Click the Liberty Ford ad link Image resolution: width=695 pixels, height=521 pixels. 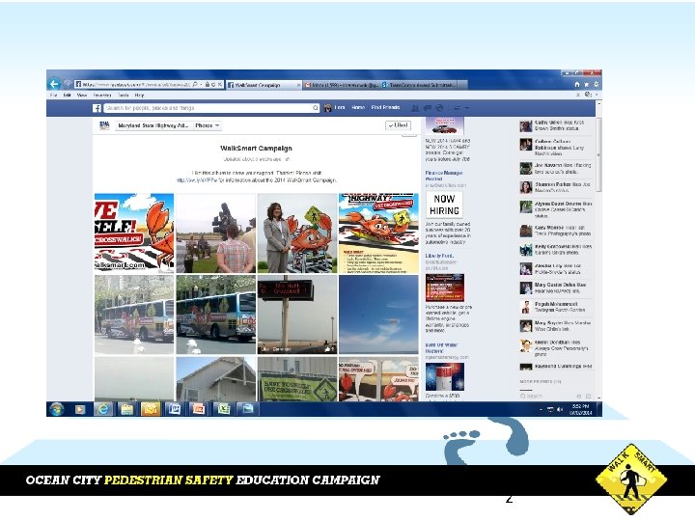coord(439,256)
